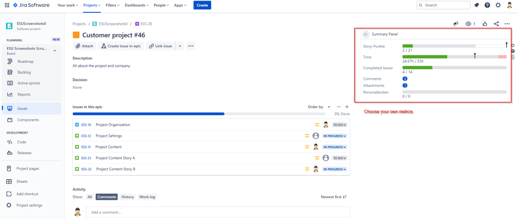Select the History activity tab
Viewport: 518px width, 219px height.
128,197
